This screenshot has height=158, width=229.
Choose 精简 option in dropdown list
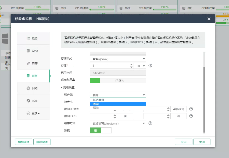click(118, 108)
